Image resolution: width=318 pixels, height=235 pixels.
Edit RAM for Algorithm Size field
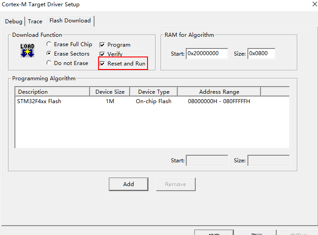coord(261,54)
